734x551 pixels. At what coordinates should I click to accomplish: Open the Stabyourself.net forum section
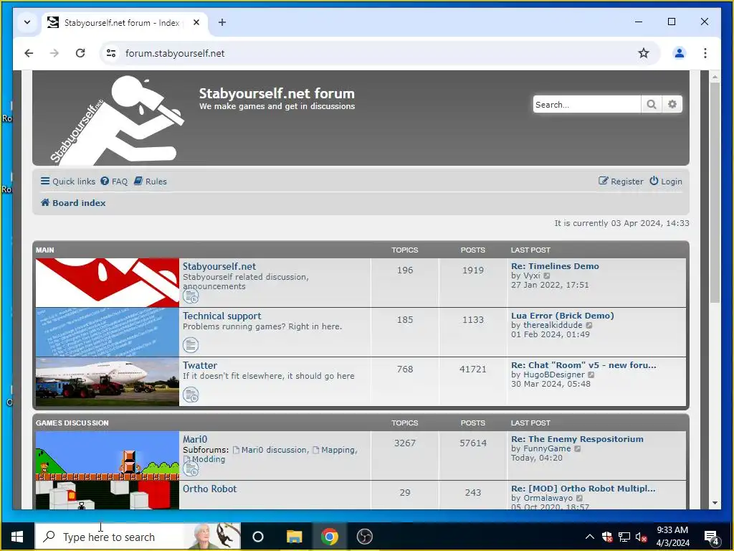(219, 266)
